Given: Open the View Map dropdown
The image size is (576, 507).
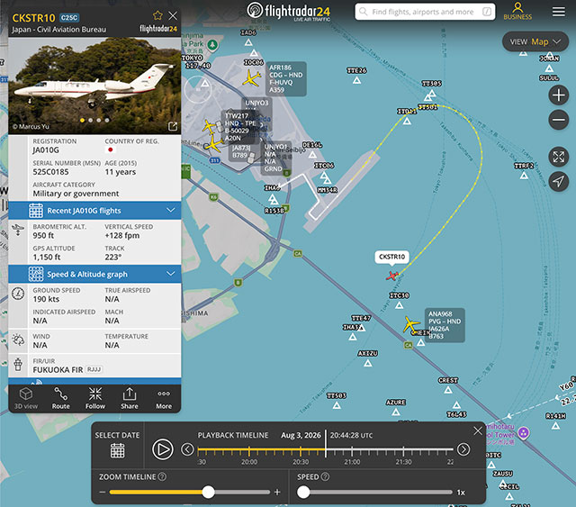Looking at the screenshot, I should (x=535, y=41).
